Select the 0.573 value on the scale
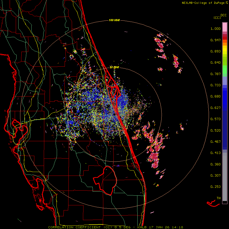The image size is (229, 229). pyautogui.click(x=216, y=119)
